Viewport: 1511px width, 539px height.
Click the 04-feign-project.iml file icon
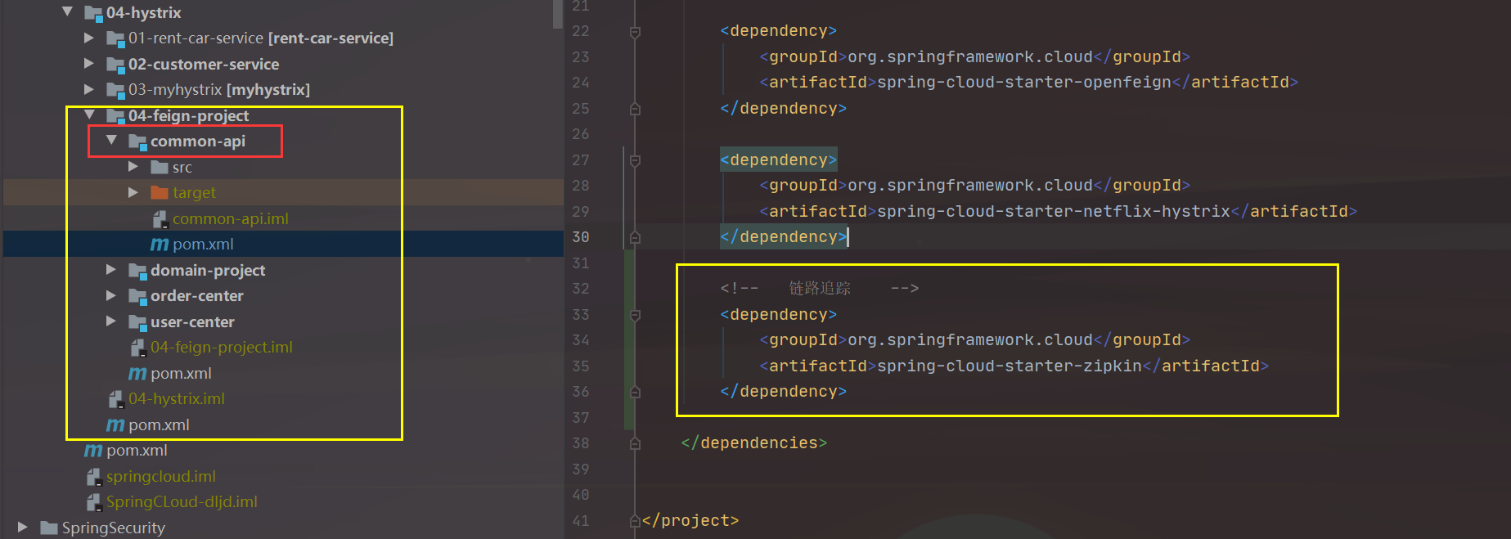tap(138, 348)
